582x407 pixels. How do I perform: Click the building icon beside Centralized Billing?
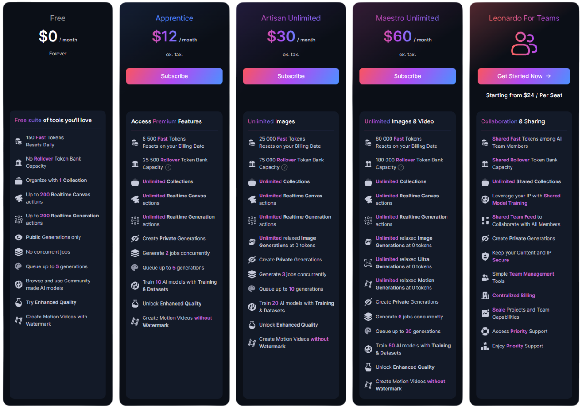click(485, 296)
